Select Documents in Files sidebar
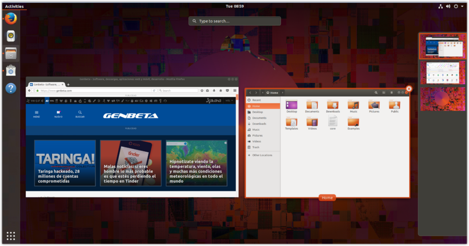This screenshot has height=246, width=469. (263, 118)
